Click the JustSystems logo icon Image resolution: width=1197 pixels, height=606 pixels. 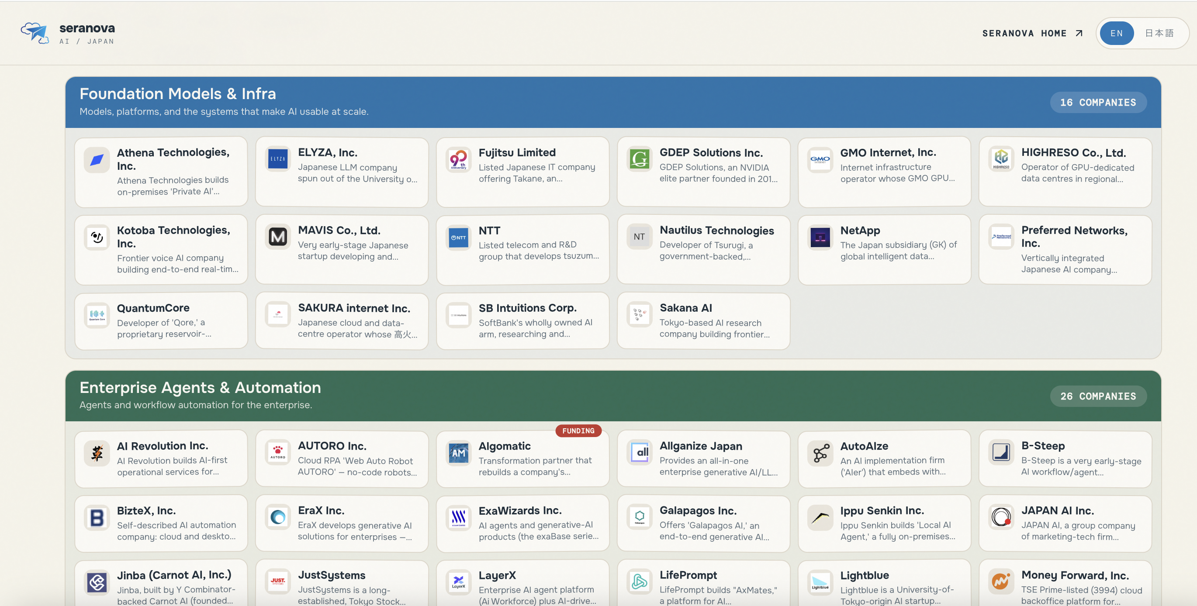coord(278,582)
